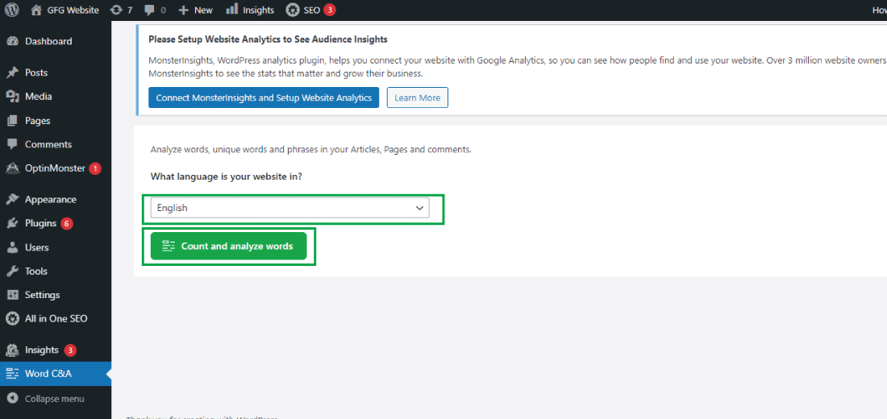Click the Tools wrench icon
887x419 pixels.
(12, 272)
